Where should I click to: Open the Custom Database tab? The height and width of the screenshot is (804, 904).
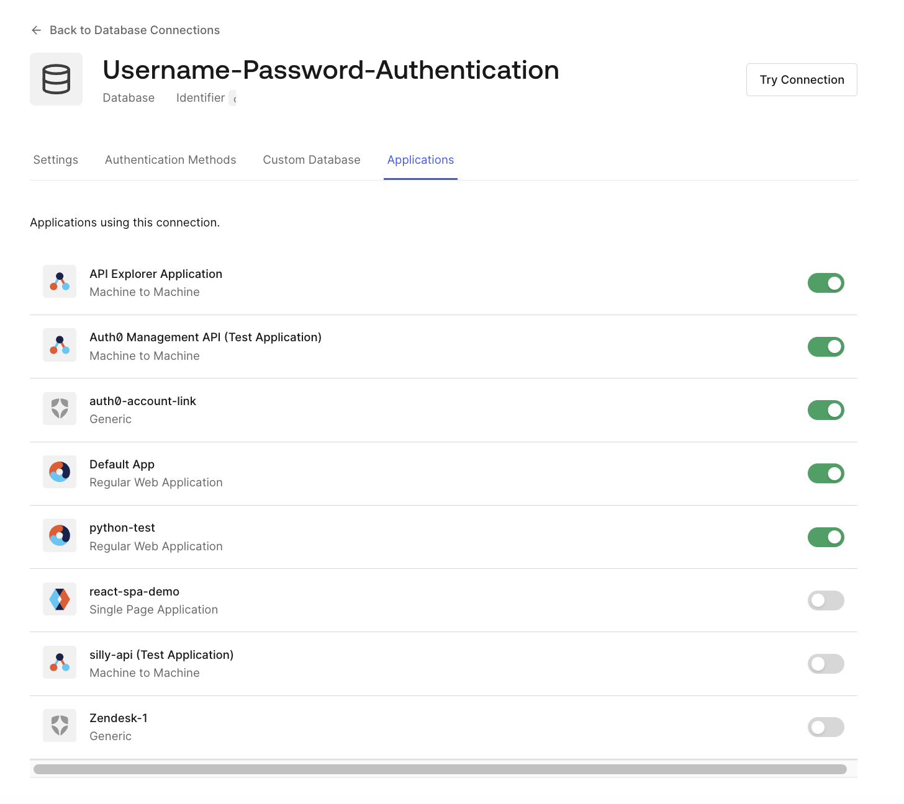coord(312,160)
